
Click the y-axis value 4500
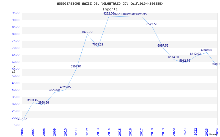click(x=16, y=83)
